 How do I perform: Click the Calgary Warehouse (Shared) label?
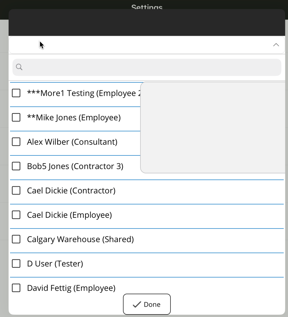point(80,239)
